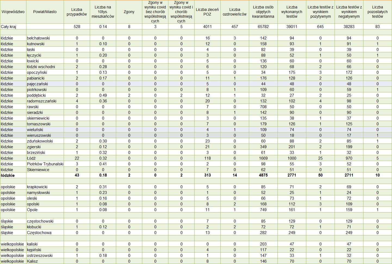Select łódzkie total quarantine value 4875
The width and height of the screenshot is (392, 264).
click(263, 175)
